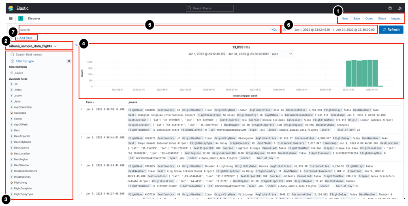Click New in the top menu
This screenshot has height=206, width=408.
click(x=345, y=19)
